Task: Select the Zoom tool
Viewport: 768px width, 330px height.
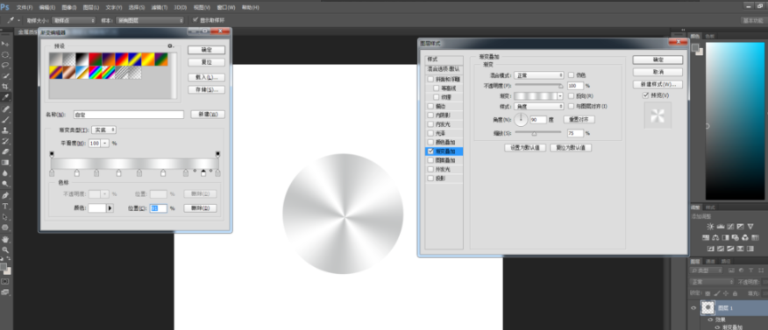Action: [x=6, y=249]
